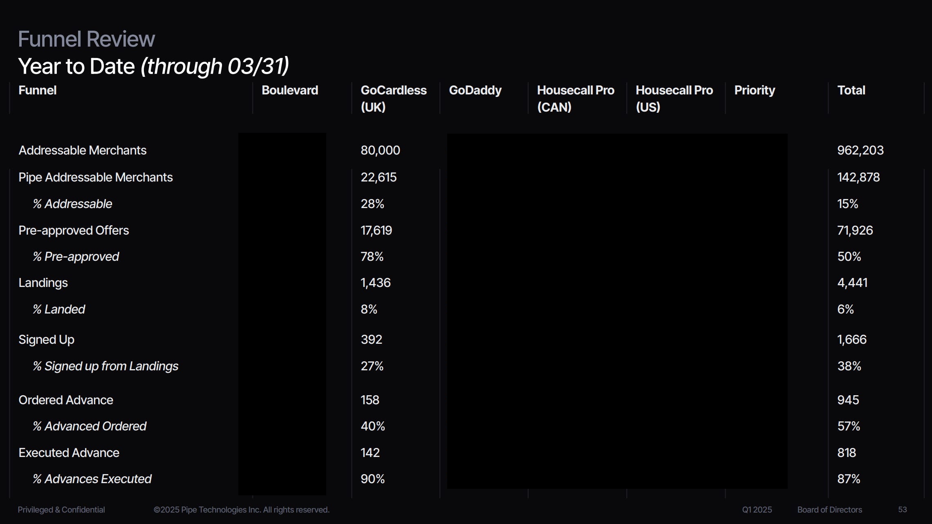Click the page number 53
This screenshot has height=524, width=932.
click(x=902, y=510)
